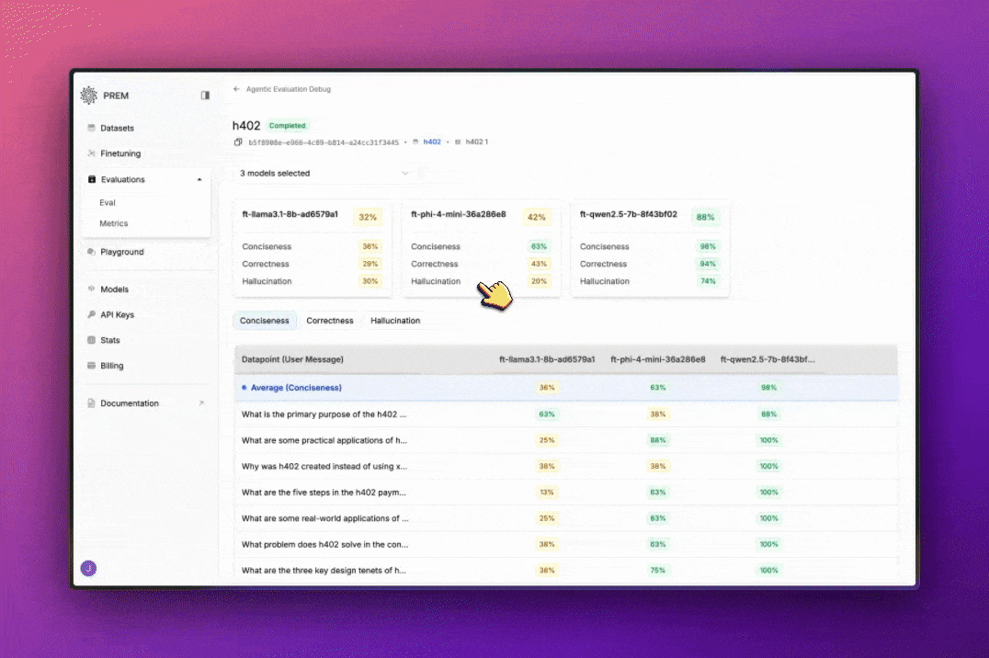This screenshot has height=658, width=989.
Task: Open row 'What is the primary purpose of the h402'
Action: point(566,414)
